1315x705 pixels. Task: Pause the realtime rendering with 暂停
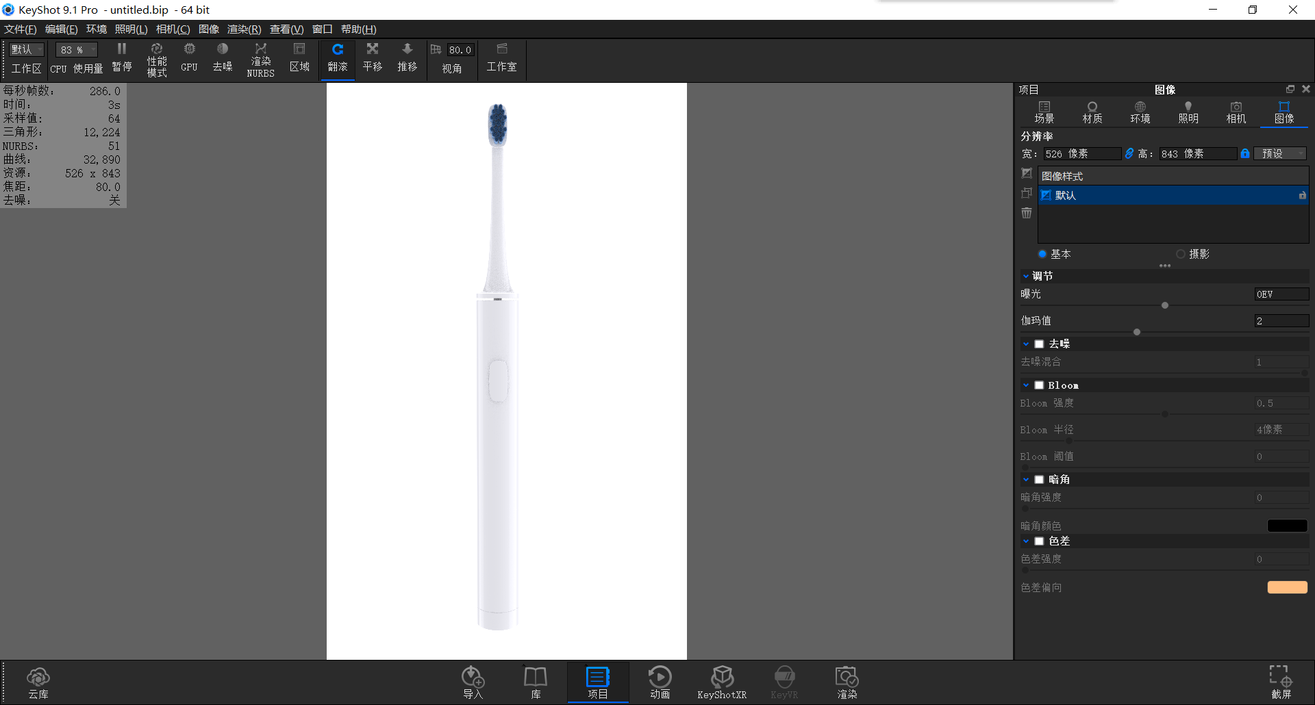(x=121, y=57)
